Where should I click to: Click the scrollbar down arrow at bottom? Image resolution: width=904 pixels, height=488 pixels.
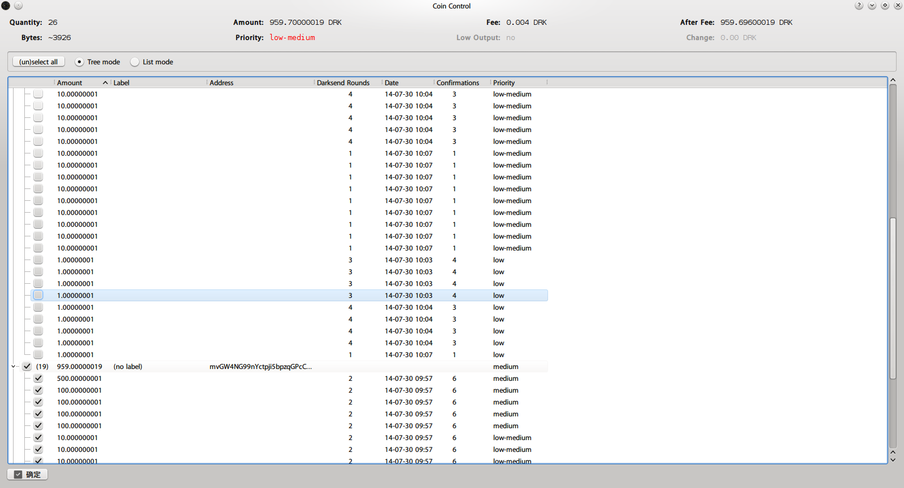pos(893,460)
